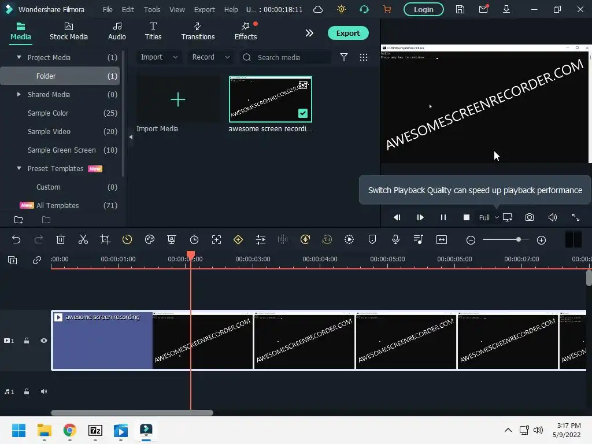This screenshot has width=592, height=444.
Task: Collapse media sidebar with small arrow
Action: point(131,137)
